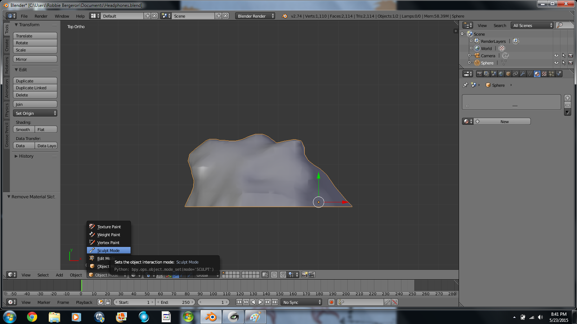Delete the Default screen layout with X
This screenshot has height=324, width=577.
pos(154,16)
